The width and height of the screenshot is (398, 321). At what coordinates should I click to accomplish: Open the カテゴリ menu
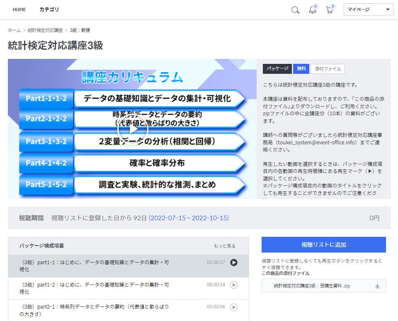(49, 10)
